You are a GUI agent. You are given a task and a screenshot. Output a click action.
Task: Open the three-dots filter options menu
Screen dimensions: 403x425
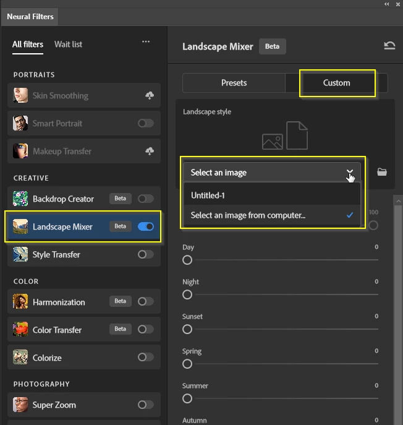146,41
